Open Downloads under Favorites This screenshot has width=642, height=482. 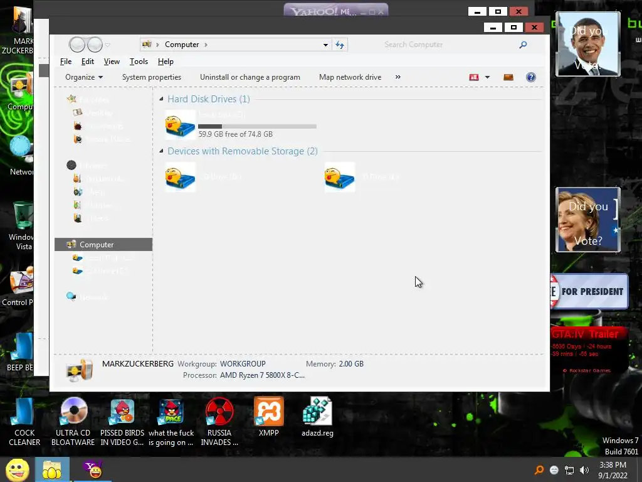coord(98,126)
